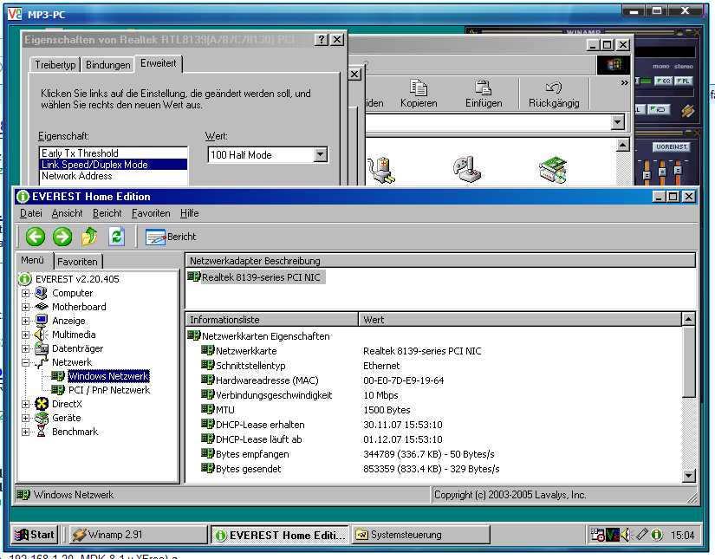This screenshot has height=559, width=715.
Task: Select Network Address property
Action: point(114,176)
